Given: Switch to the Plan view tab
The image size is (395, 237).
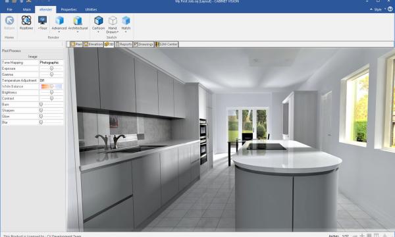Looking at the screenshot, I should tap(76, 44).
